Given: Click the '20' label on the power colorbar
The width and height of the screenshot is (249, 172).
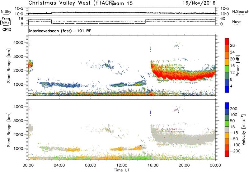Looking at the screenshot, I should tap(232, 59).
